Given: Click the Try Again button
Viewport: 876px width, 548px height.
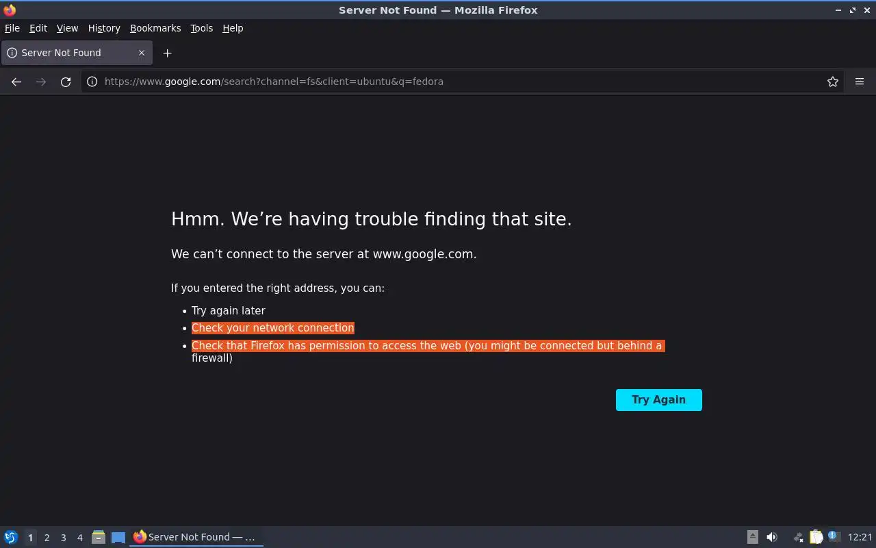Looking at the screenshot, I should (659, 400).
